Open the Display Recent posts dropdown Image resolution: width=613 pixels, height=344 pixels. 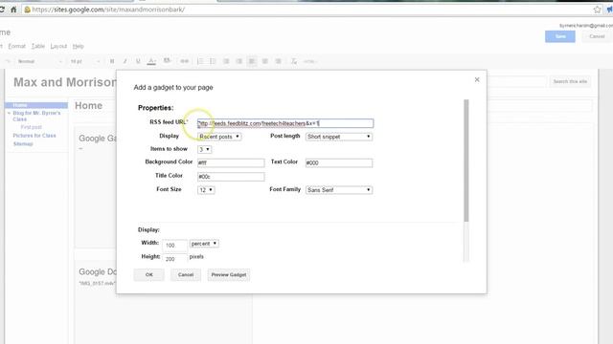219,137
